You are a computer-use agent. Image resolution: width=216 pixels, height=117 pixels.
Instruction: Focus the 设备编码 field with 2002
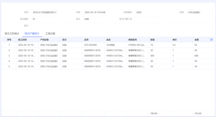(x=147, y=12)
